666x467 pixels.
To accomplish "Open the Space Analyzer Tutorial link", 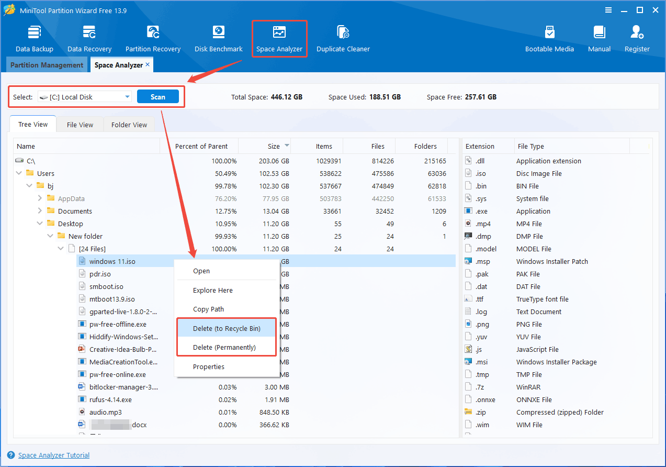I will pyautogui.click(x=54, y=455).
